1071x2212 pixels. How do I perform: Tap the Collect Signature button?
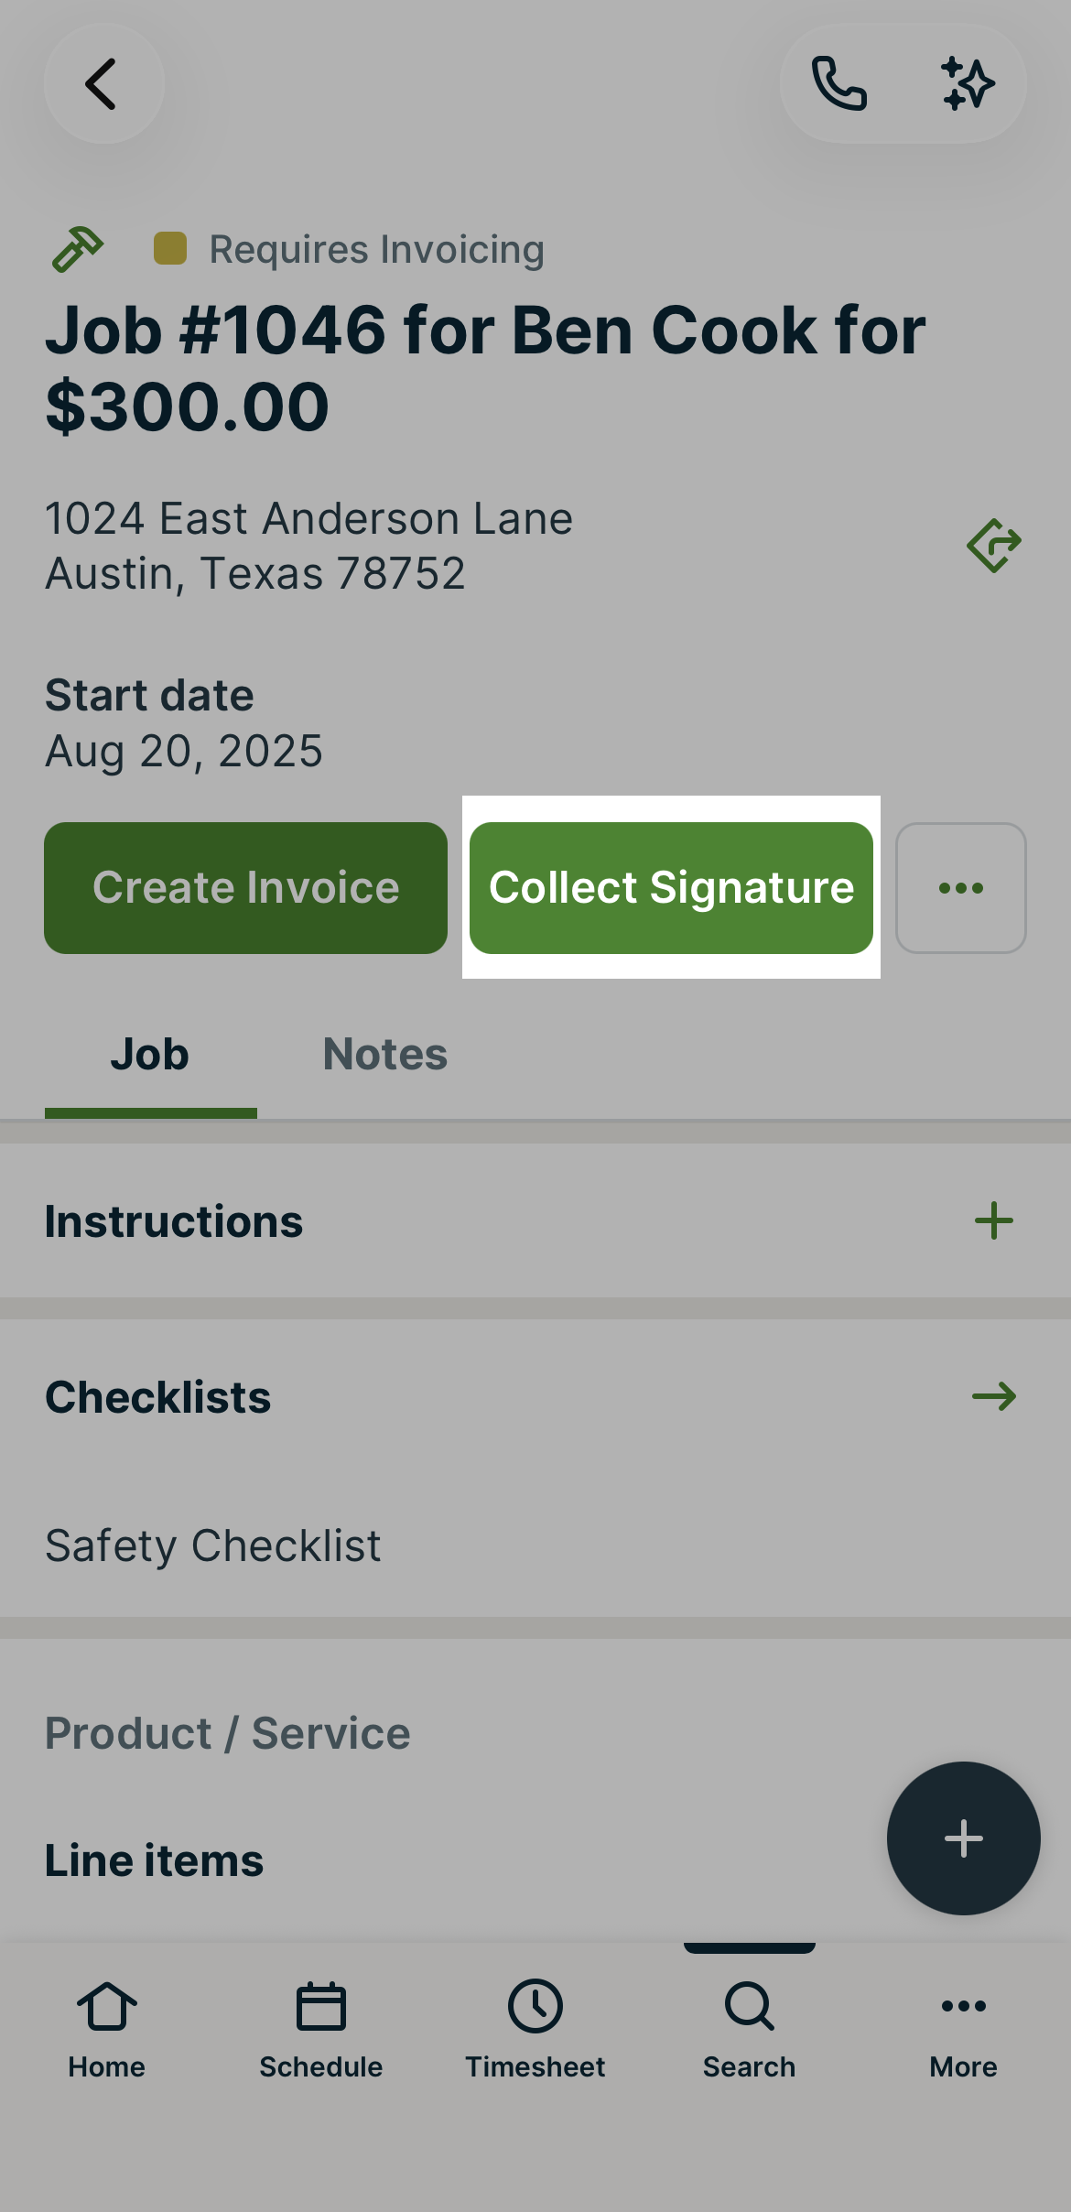[x=671, y=888]
